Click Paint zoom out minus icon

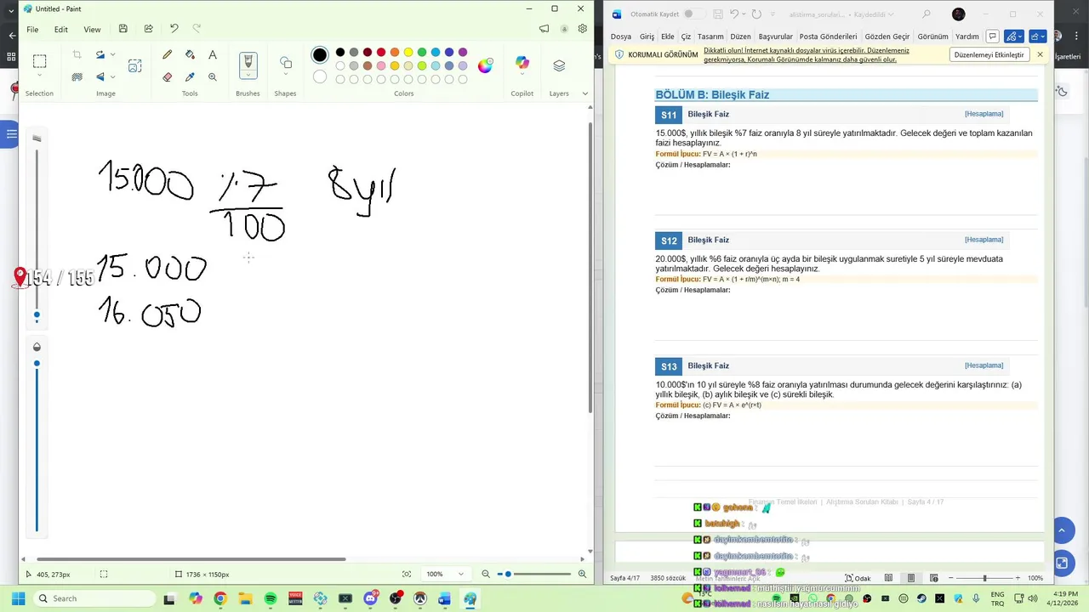pos(486,574)
